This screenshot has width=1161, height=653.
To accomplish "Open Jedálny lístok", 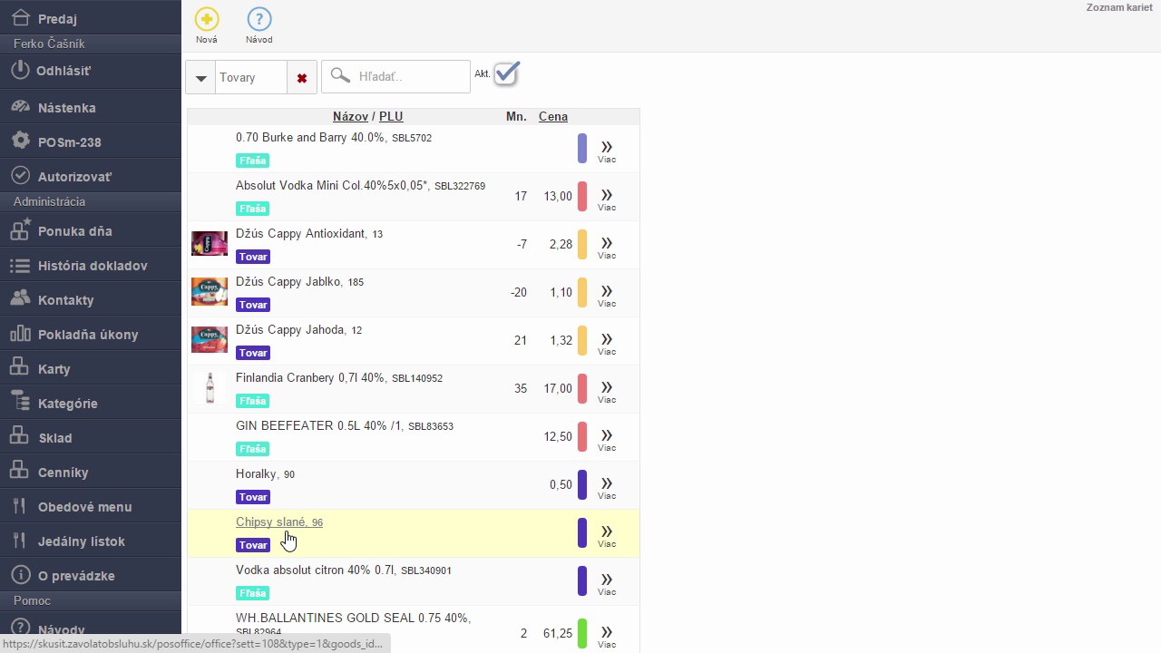I will 91,541.
